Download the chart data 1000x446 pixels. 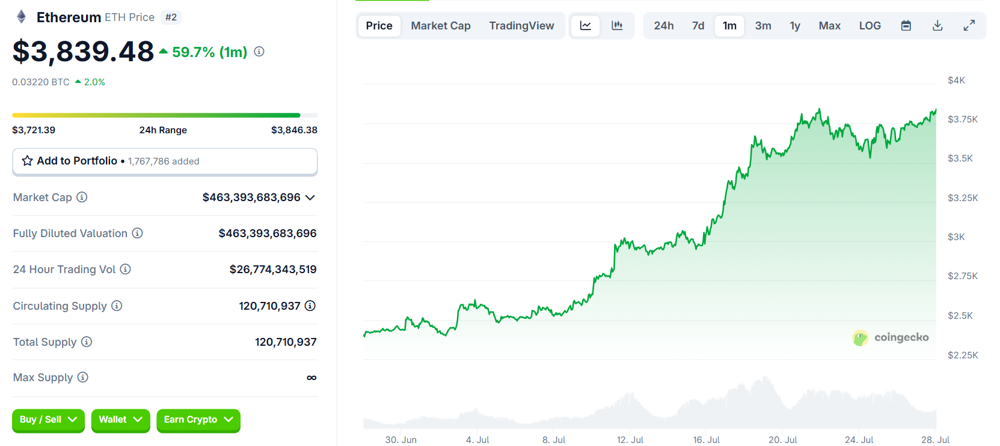click(937, 25)
